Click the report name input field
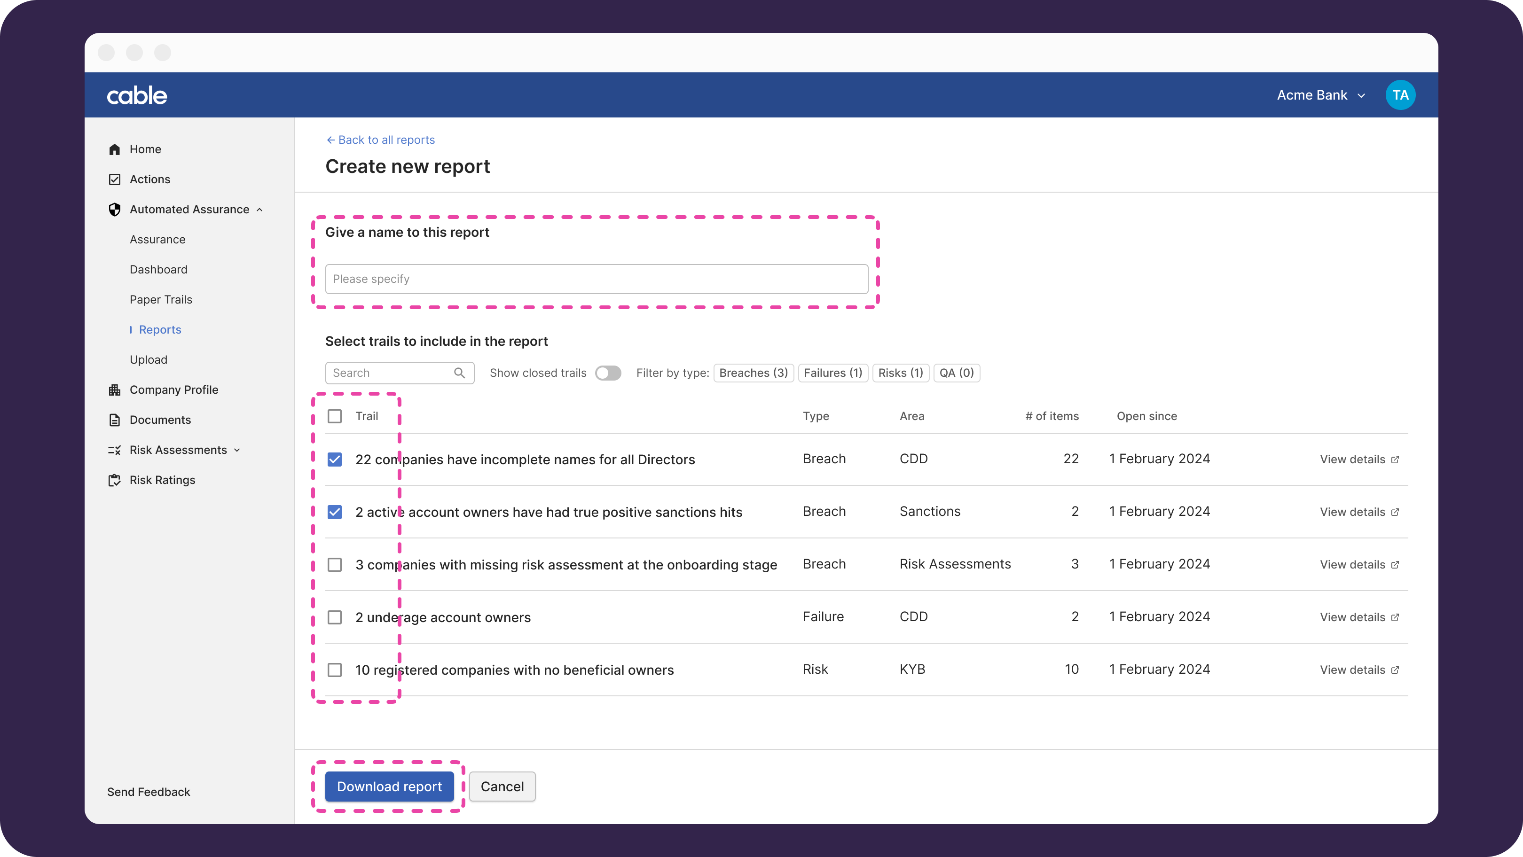This screenshot has width=1523, height=857. pos(596,279)
